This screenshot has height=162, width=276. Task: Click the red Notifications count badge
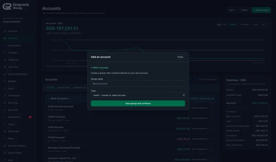coord(30,117)
